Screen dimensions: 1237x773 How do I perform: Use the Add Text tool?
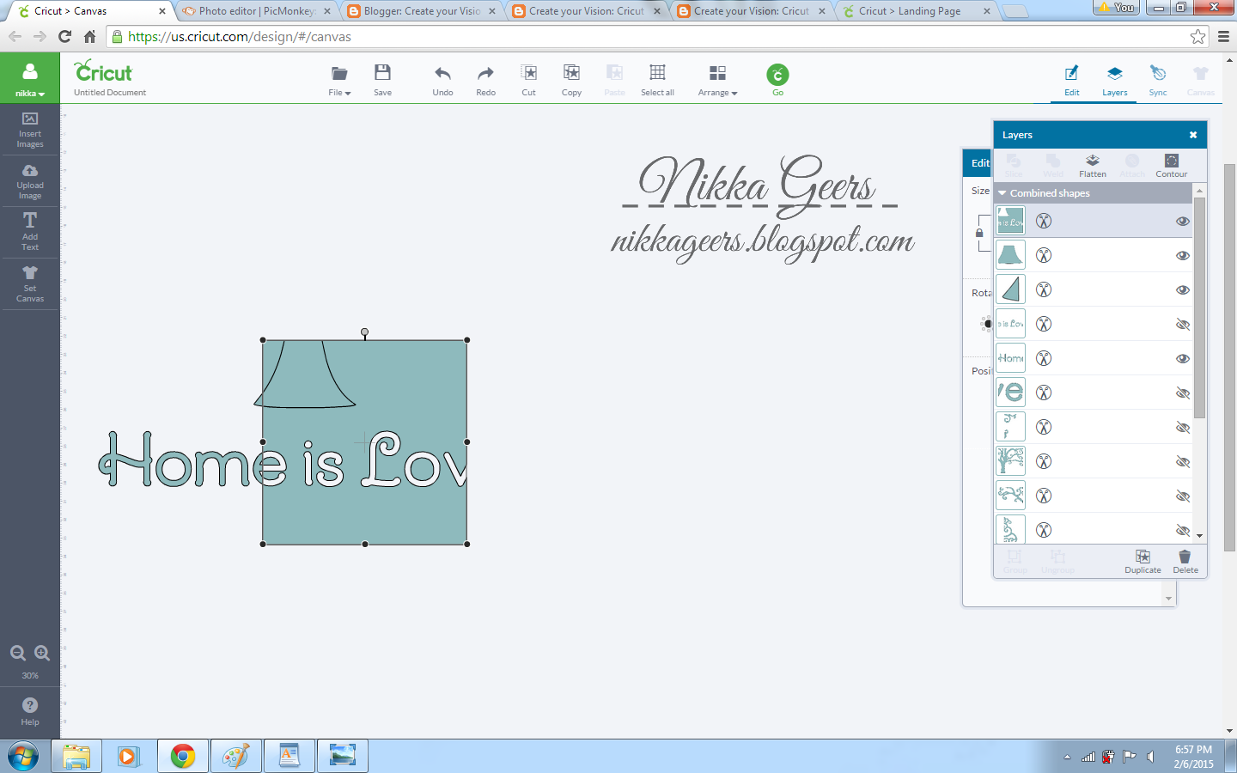point(30,232)
